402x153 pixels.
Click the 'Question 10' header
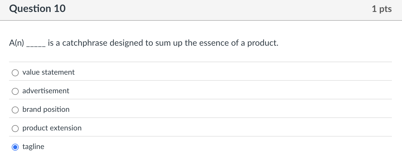[37, 8]
